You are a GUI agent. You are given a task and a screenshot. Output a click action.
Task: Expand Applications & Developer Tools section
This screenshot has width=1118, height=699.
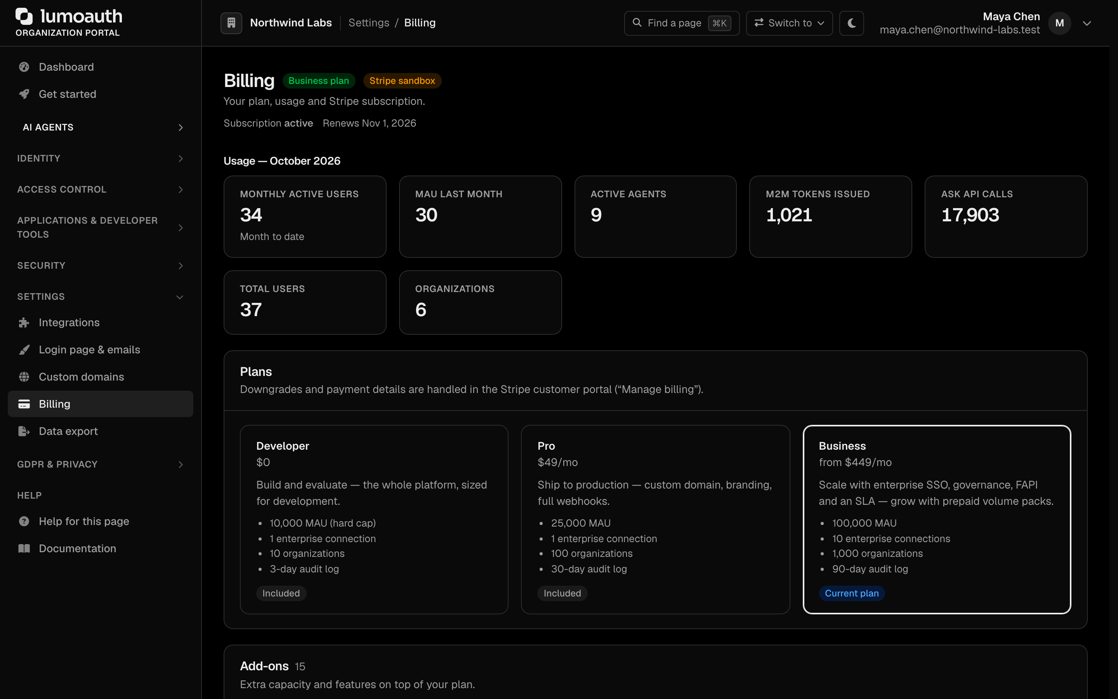pyautogui.click(x=101, y=228)
